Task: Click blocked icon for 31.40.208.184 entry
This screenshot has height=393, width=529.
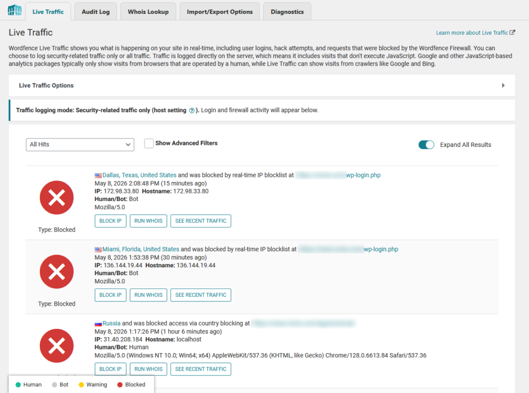Action: click(57, 346)
